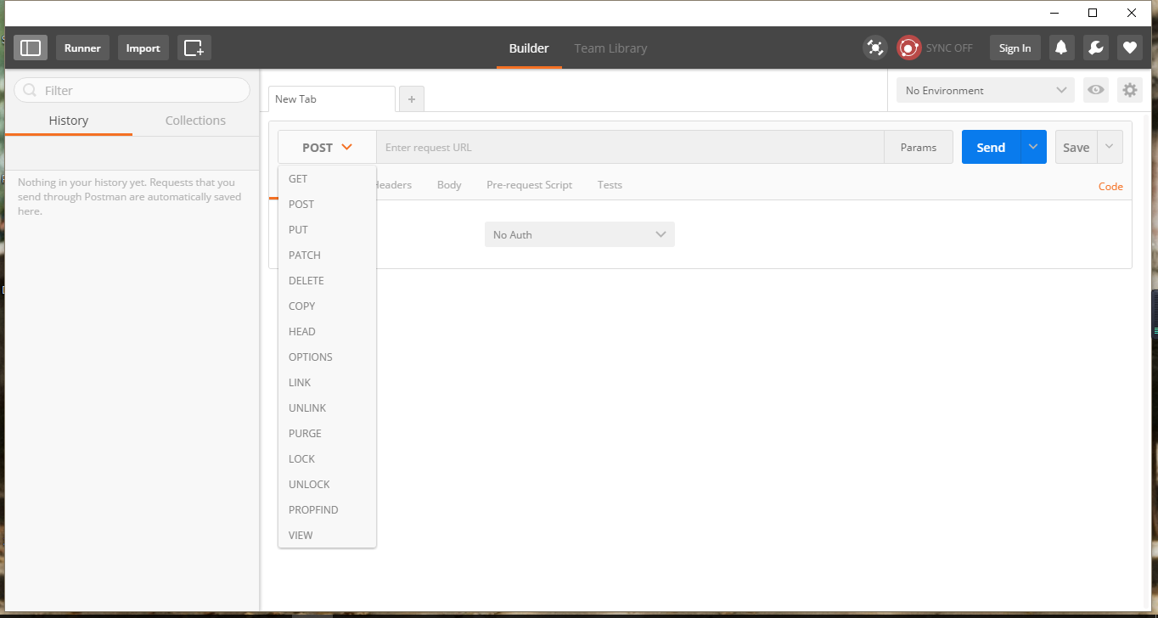The height and width of the screenshot is (618, 1158).
Task: Select the History sidebar tab
Action: pyautogui.click(x=69, y=121)
